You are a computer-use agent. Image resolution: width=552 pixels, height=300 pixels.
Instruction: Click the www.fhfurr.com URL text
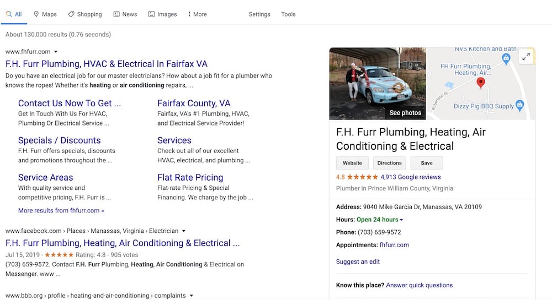pyautogui.click(x=28, y=52)
